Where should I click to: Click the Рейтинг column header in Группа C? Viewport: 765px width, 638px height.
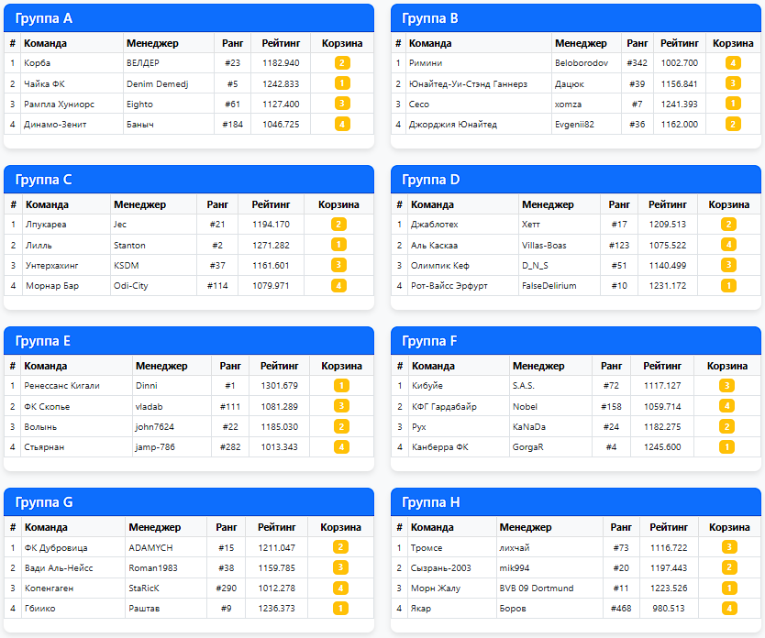click(271, 204)
